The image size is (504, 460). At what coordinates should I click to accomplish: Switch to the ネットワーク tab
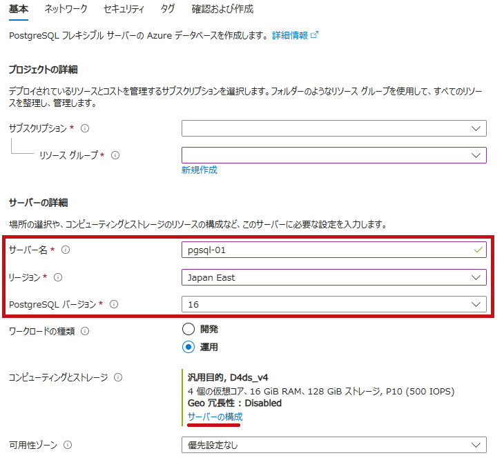pos(66,9)
